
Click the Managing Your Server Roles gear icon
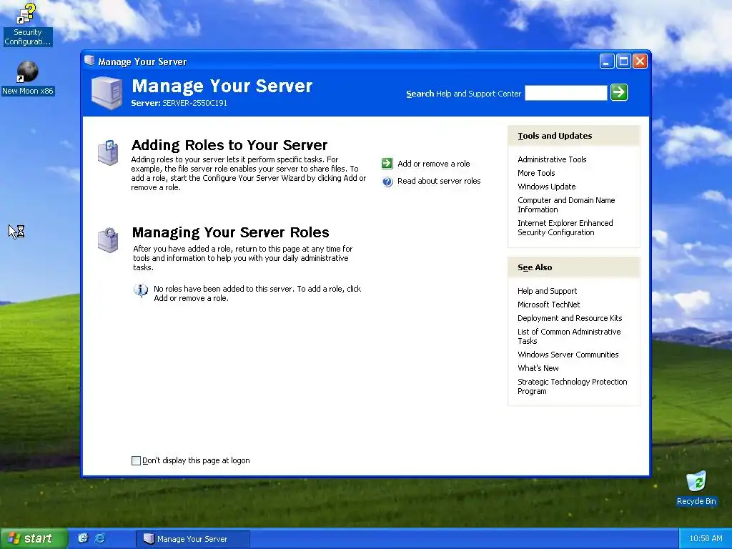pyautogui.click(x=109, y=240)
